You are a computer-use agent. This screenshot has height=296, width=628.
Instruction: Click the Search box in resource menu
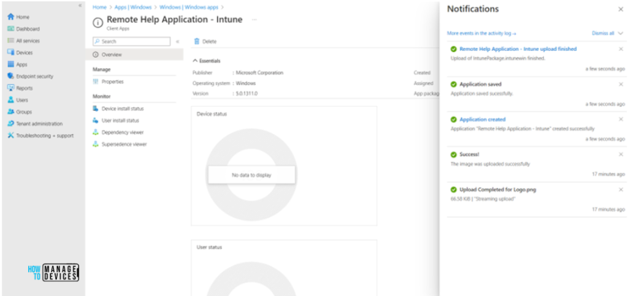[x=131, y=41]
